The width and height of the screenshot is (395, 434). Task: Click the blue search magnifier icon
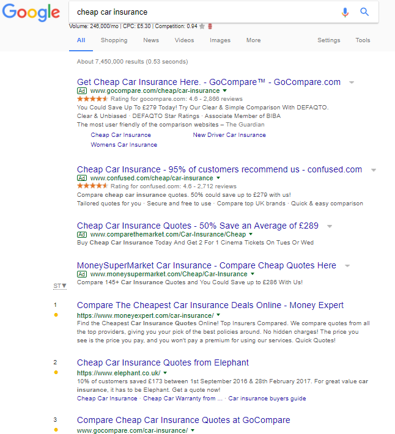(364, 12)
